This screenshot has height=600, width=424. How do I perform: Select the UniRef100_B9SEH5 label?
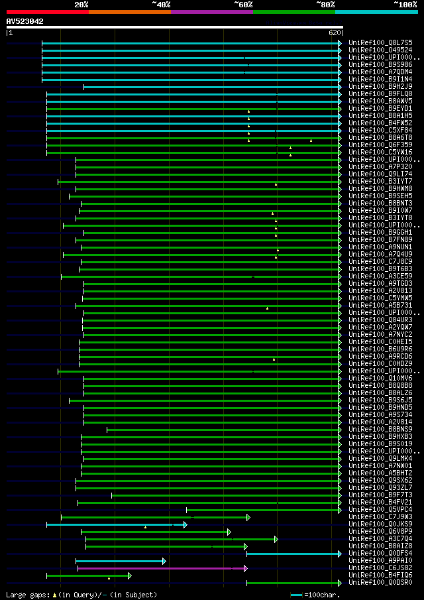click(x=380, y=196)
